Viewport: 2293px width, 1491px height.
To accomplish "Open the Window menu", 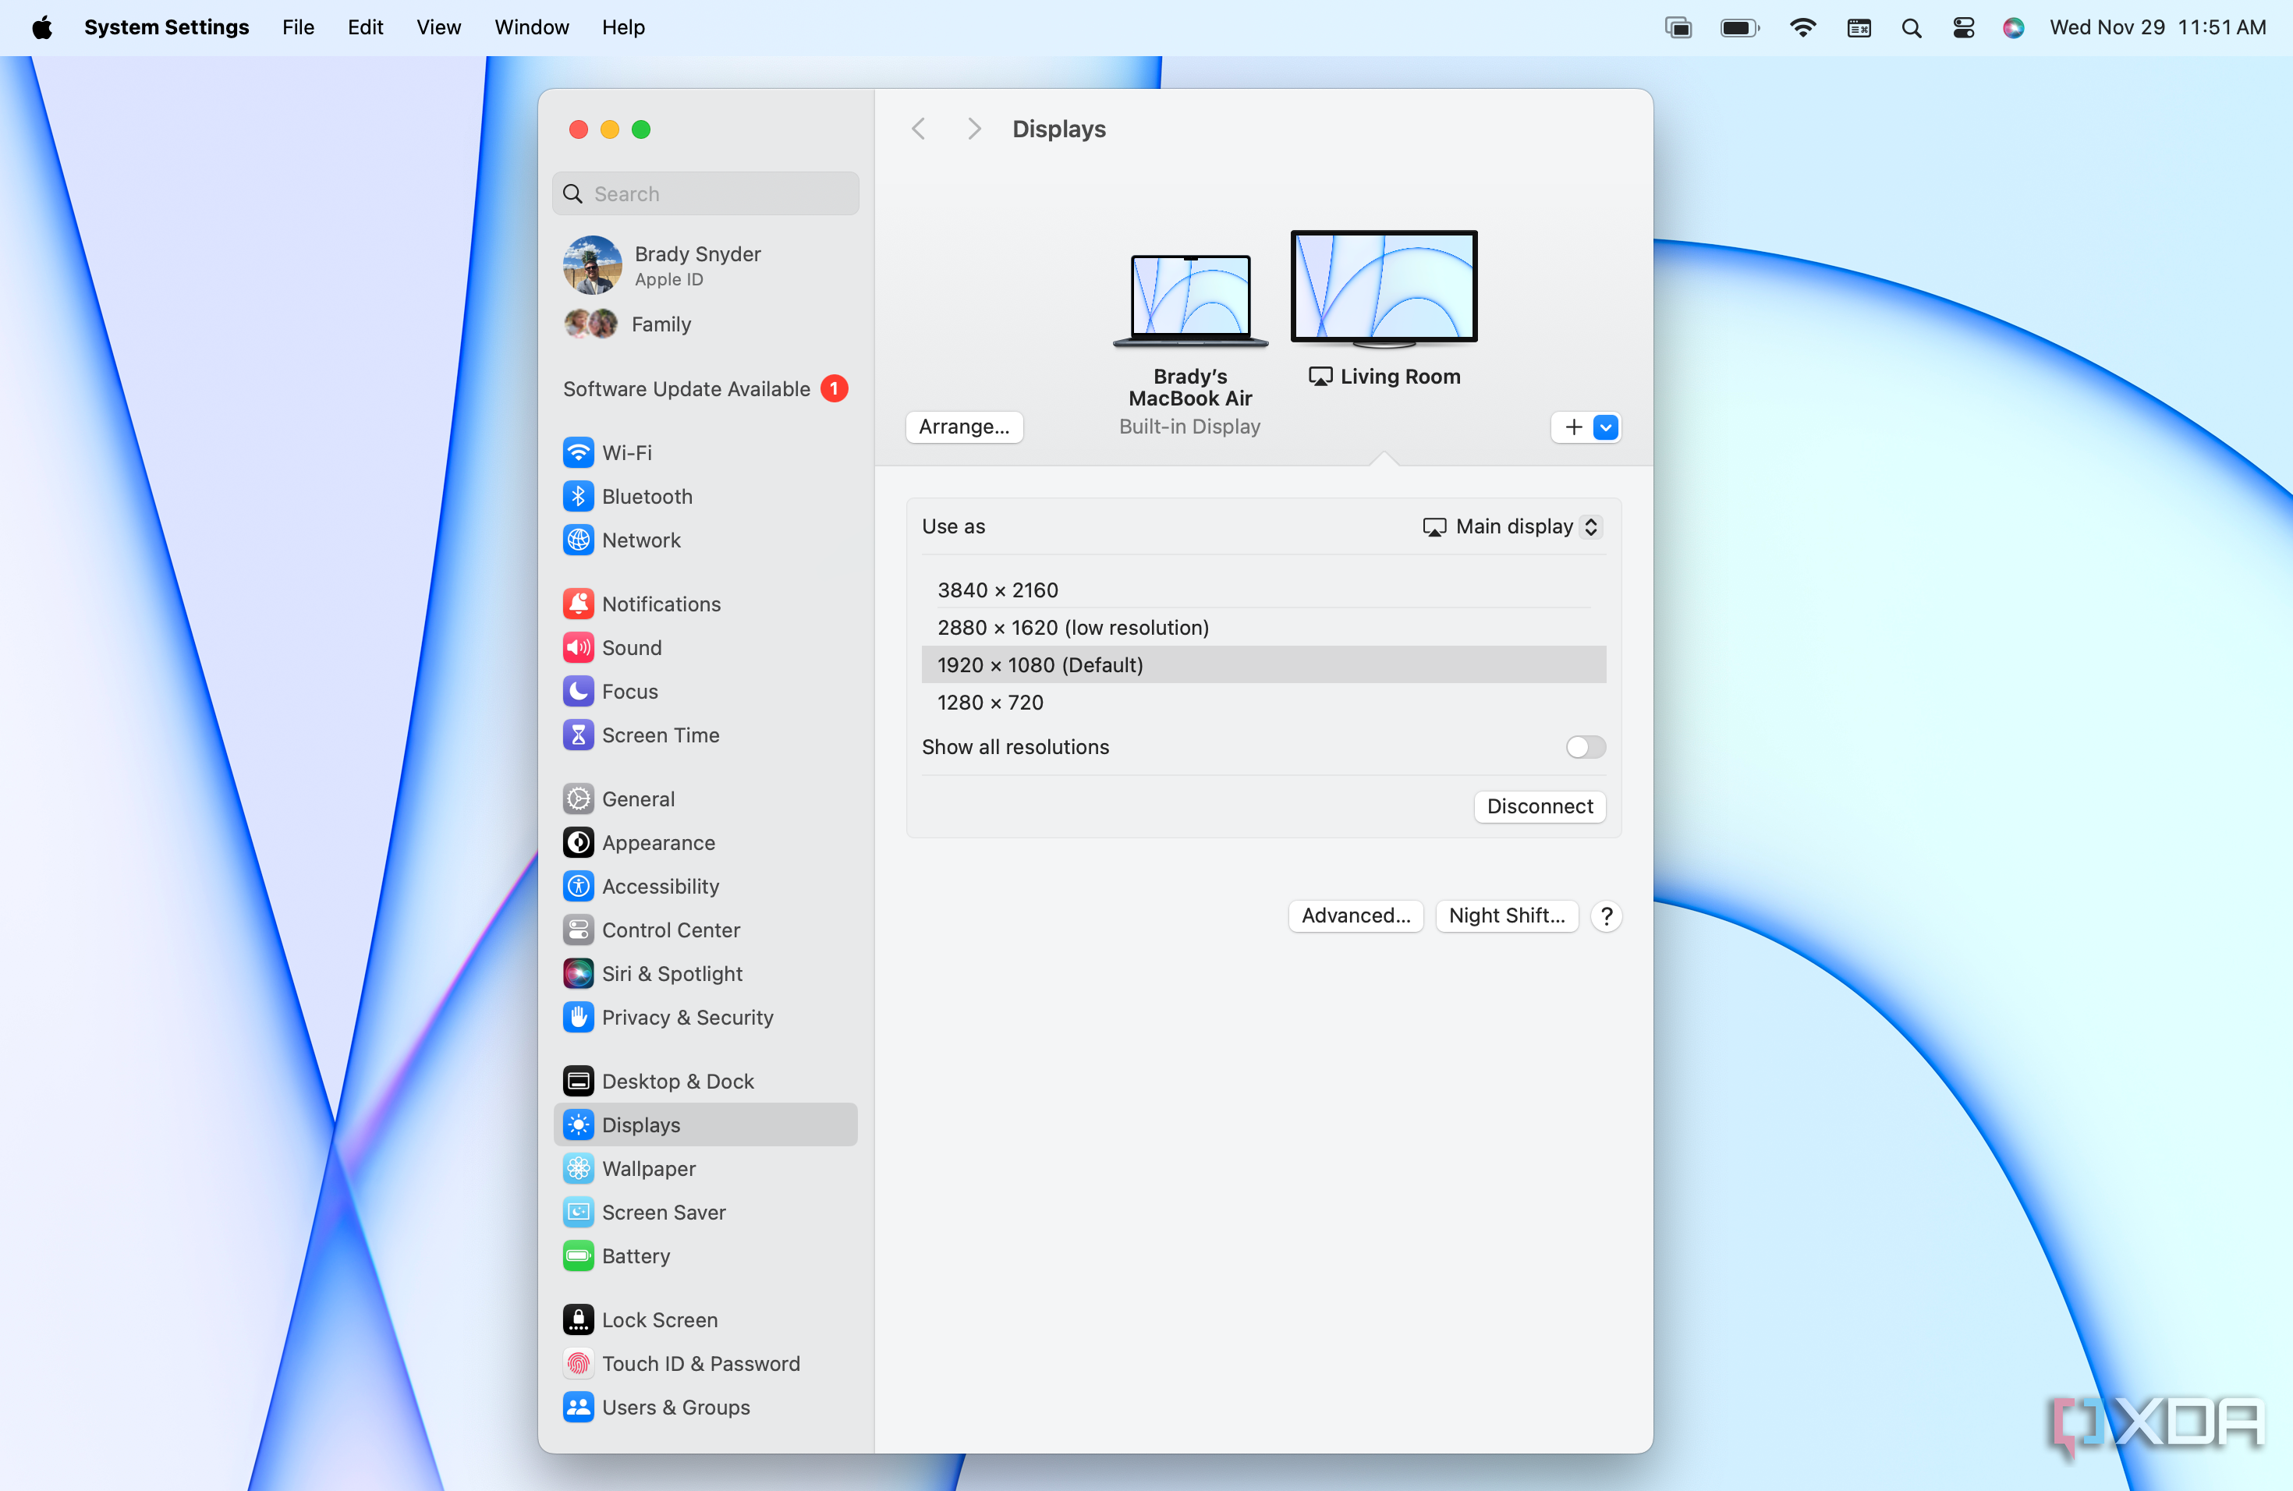I will point(532,27).
